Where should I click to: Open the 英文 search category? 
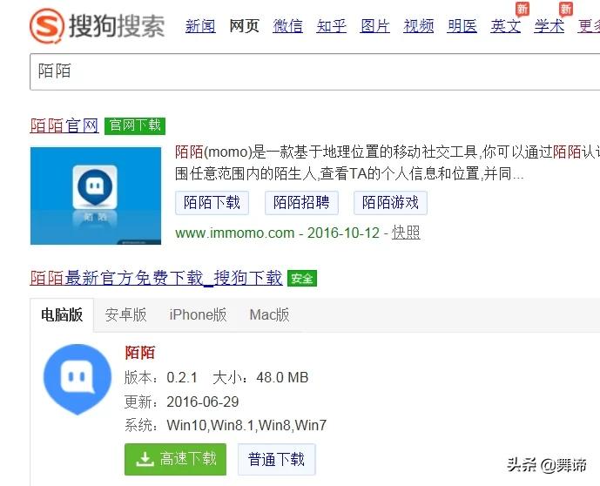point(506,26)
